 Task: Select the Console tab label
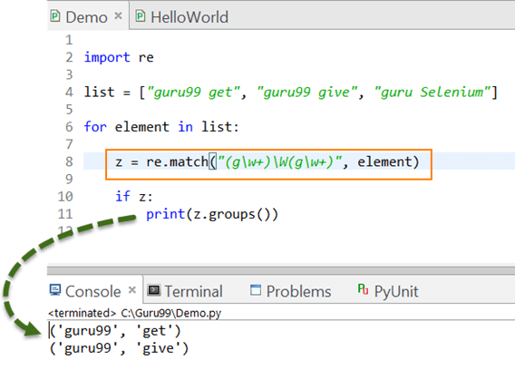coord(93,291)
